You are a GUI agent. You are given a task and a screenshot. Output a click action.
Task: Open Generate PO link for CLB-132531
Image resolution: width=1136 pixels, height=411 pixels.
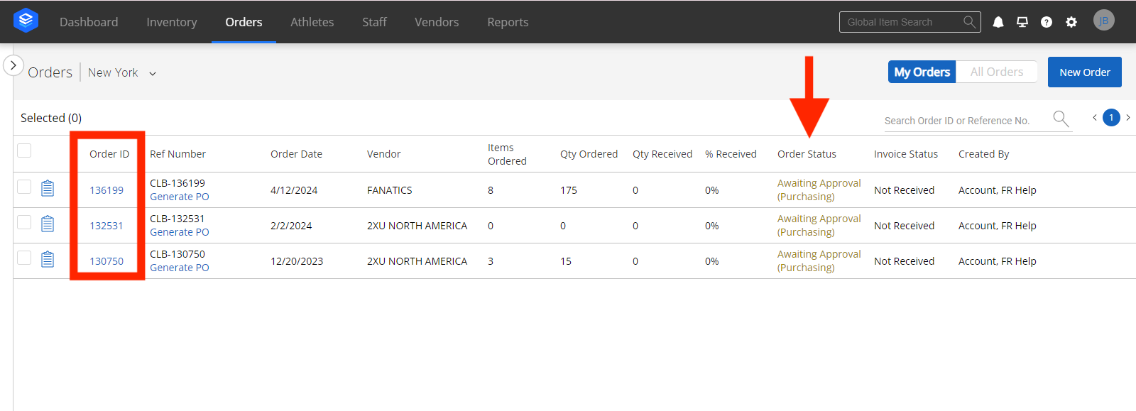[179, 232]
